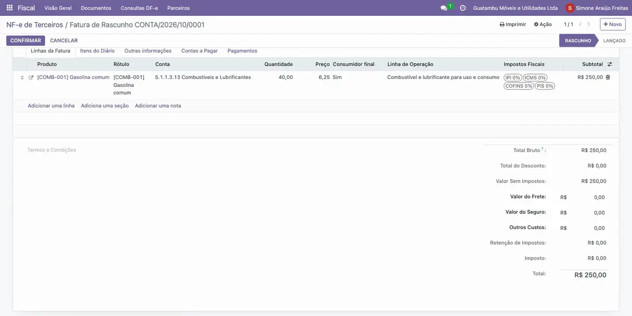This screenshot has width=632, height=316.
Task: Open the apps grid menu
Action: (9, 8)
